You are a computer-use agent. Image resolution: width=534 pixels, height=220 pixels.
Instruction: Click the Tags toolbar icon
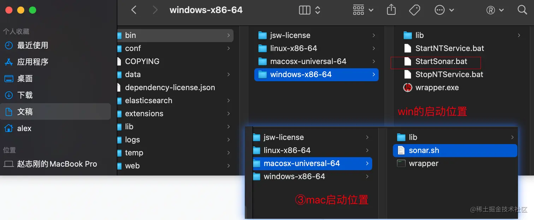pyautogui.click(x=414, y=10)
